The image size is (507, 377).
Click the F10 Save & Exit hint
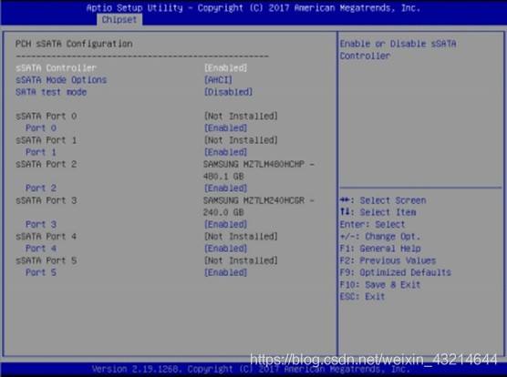(380, 285)
